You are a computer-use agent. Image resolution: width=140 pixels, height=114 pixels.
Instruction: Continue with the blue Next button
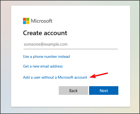(104, 90)
